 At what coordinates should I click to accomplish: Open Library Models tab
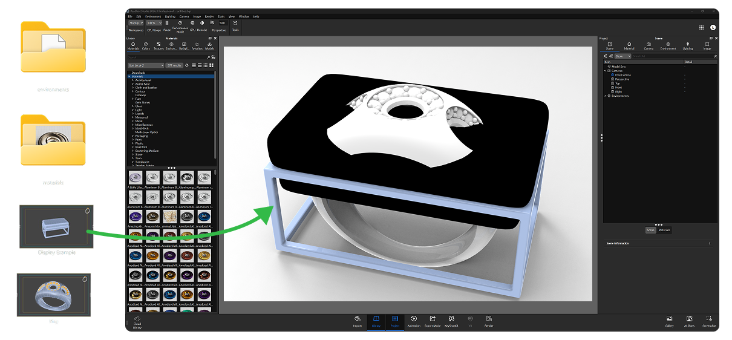click(x=210, y=46)
